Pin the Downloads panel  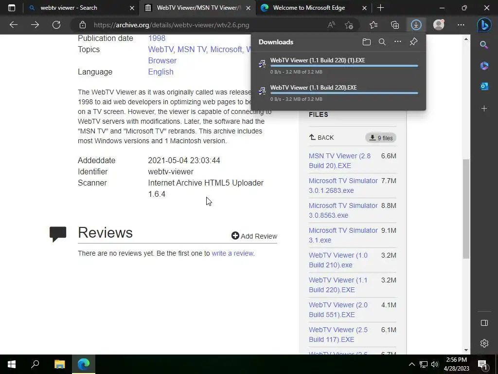[413, 42]
